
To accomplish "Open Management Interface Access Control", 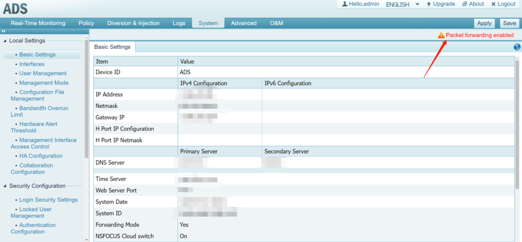I will [x=44, y=143].
